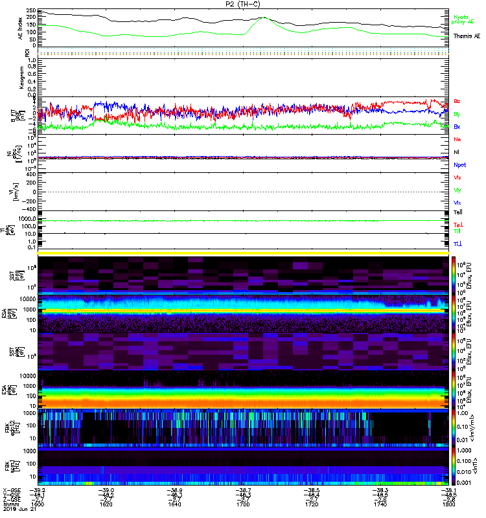Click the "1640" time tick label

pos(174,504)
